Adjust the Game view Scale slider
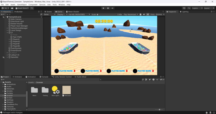 point(106,14)
